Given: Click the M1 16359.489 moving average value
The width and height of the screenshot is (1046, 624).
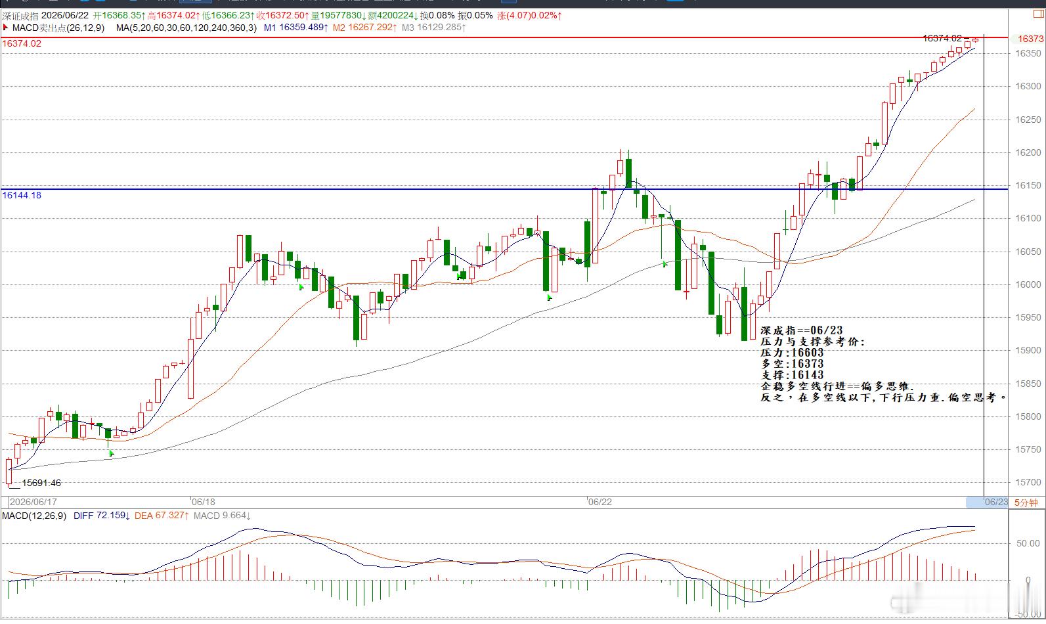Looking at the screenshot, I should point(295,28).
